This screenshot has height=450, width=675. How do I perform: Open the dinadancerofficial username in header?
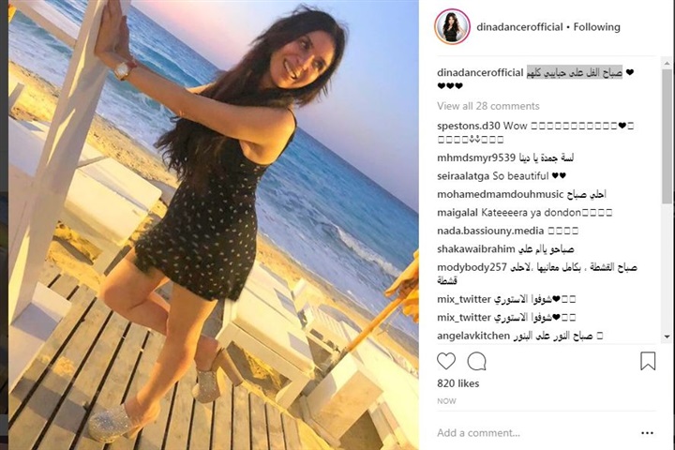(519, 26)
